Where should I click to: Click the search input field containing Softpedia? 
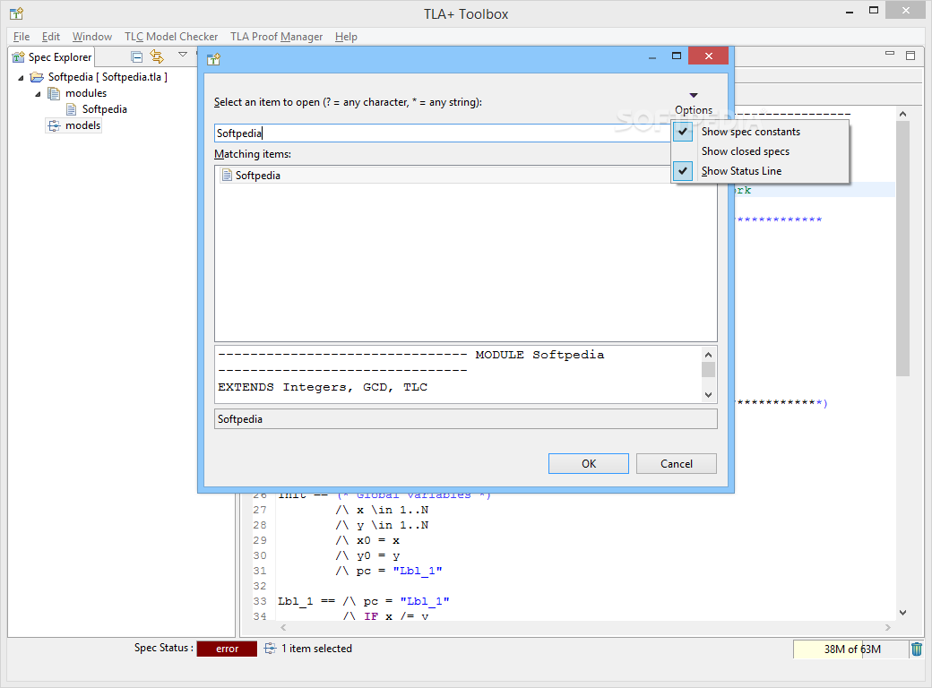[x=442, y=133]
